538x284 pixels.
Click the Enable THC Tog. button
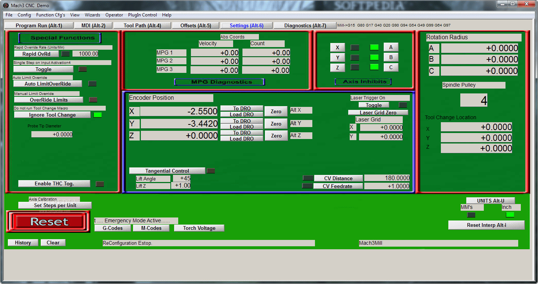(54, 183)
